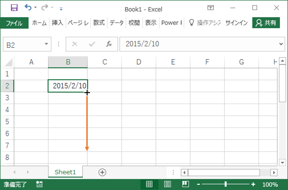Click the サインイン link
The image size is (288, 190).
coord(237,23)
